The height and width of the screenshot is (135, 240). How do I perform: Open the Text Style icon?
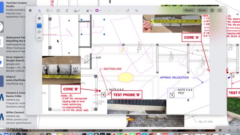tap(116, 10)
